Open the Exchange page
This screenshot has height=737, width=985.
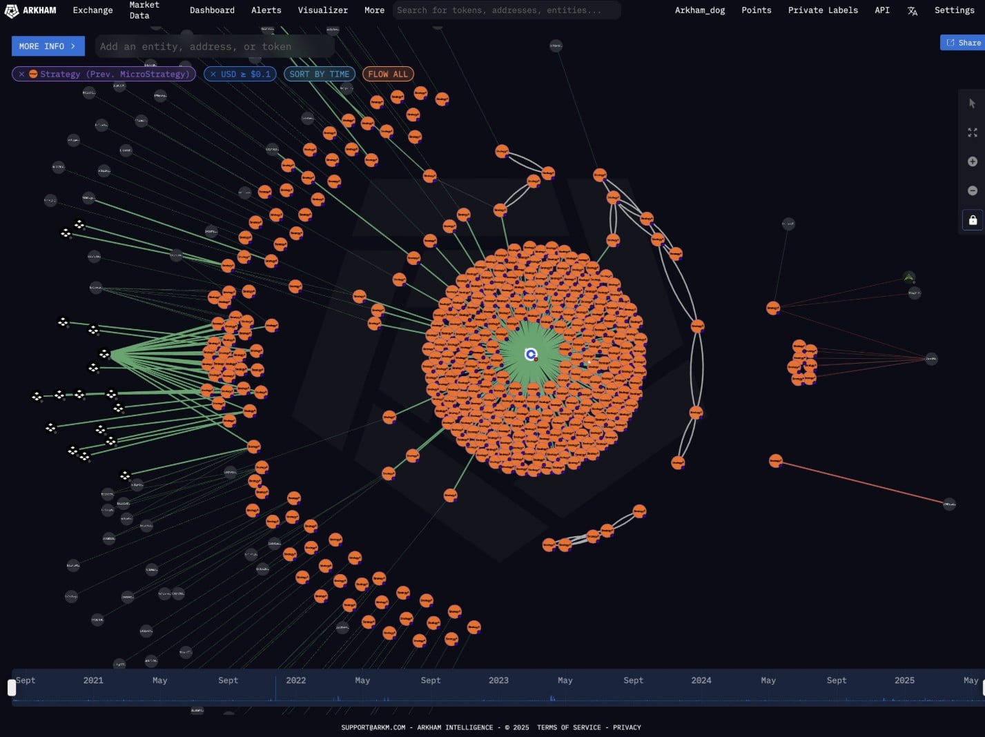click(92, 10)
